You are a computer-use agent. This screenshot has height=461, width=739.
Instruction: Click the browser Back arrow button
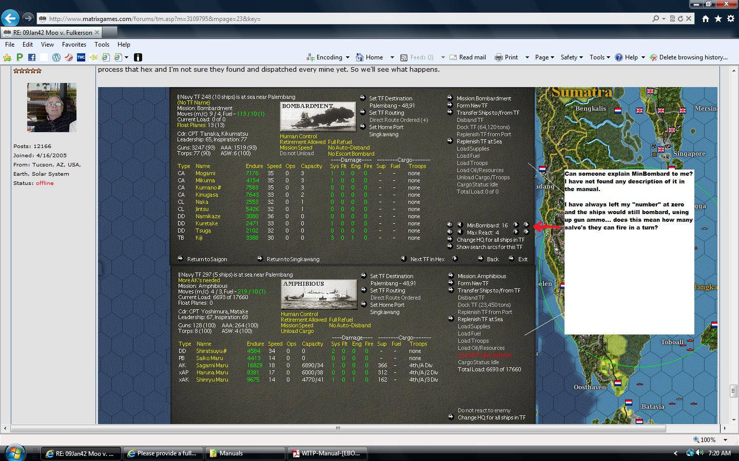point(10,18)
